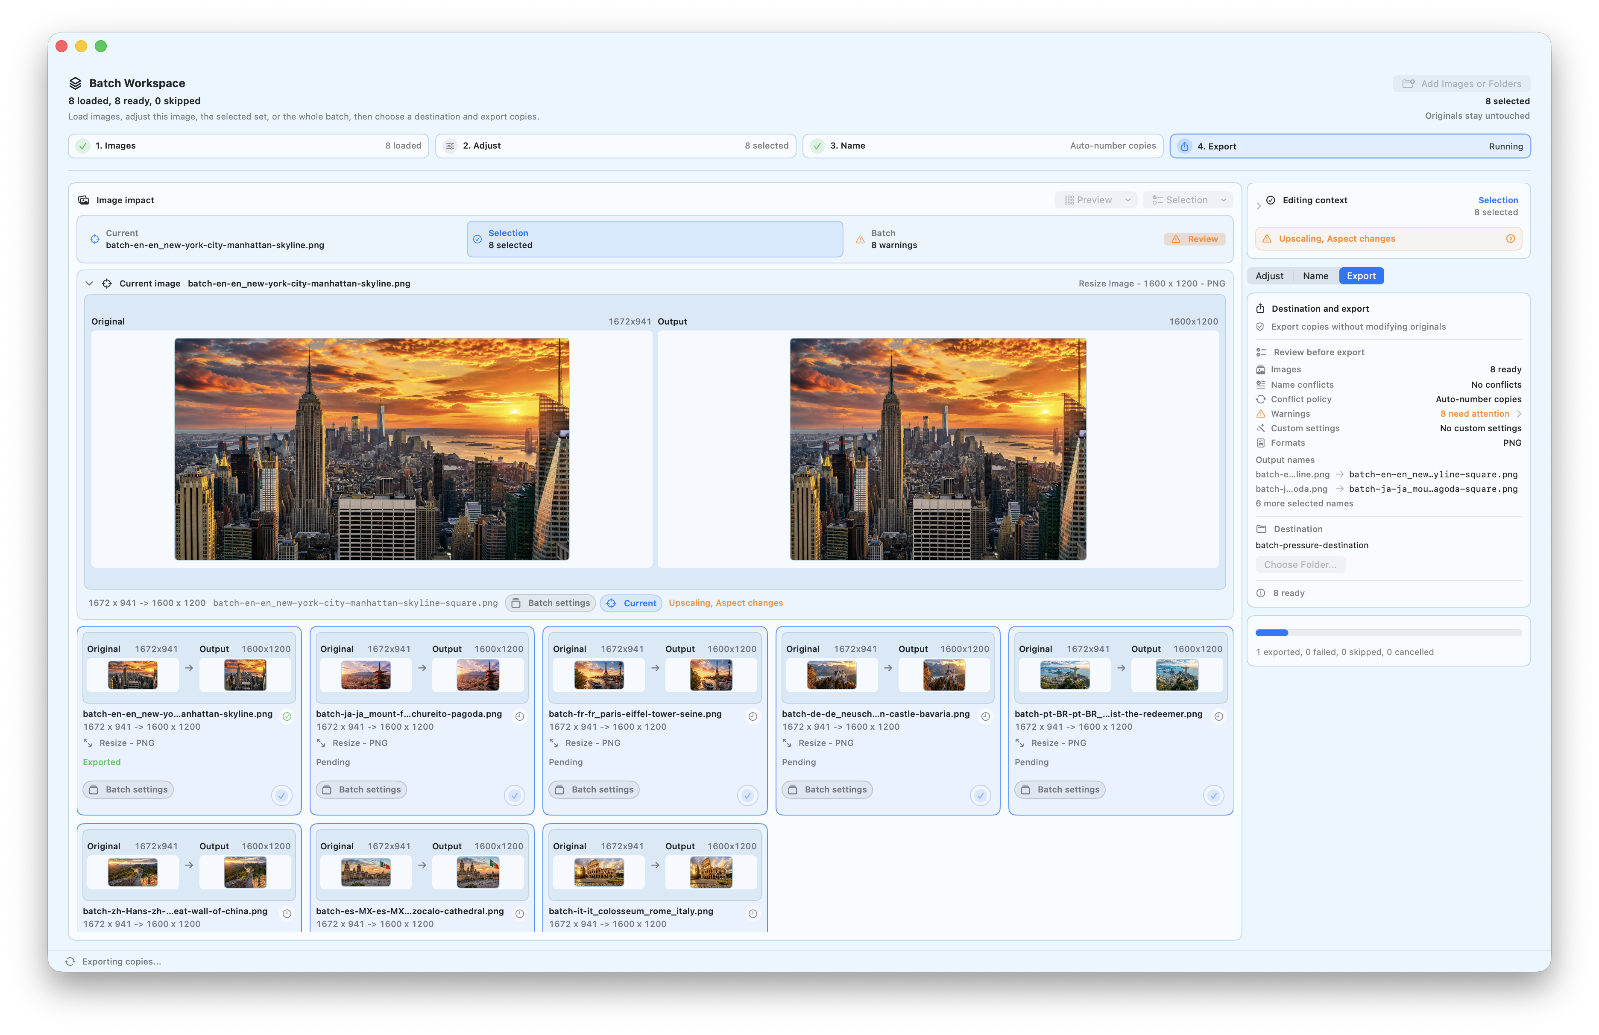Go to step 4. Export
Image resolution: width=1599 pixels, height=1035 pixels.
tap(1350, 146)
